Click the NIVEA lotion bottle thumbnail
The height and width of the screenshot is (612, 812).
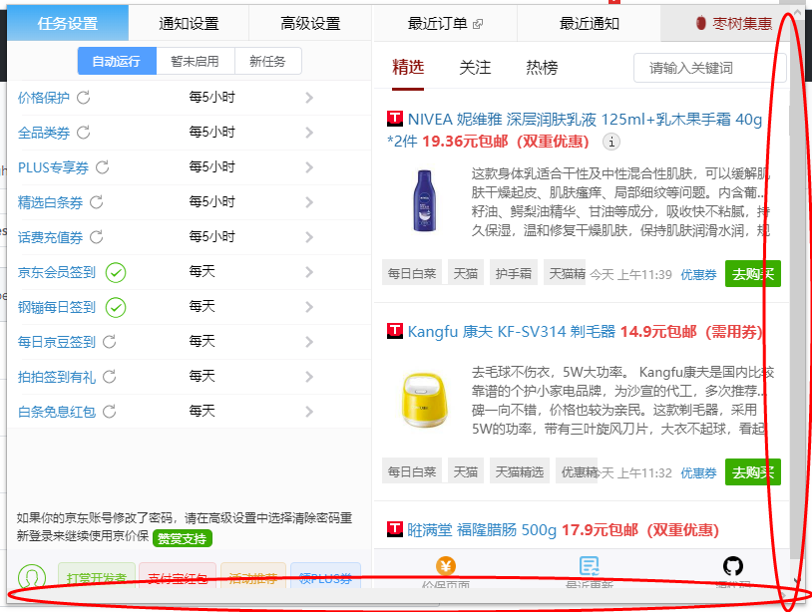(x=425, y=200)
